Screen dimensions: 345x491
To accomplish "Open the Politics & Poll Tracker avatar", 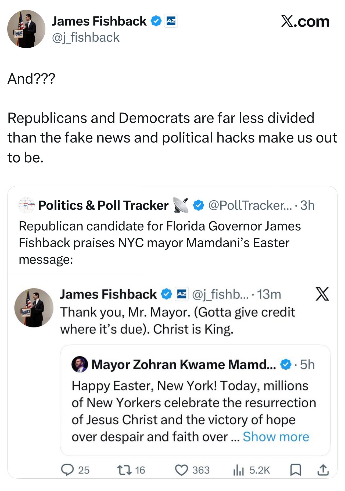I will [26, 205].
